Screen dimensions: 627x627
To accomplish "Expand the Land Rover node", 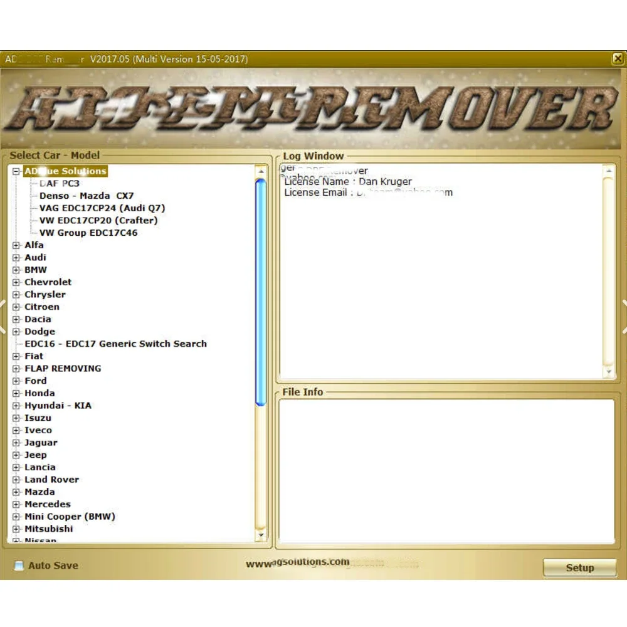I will tap(16, 480).
